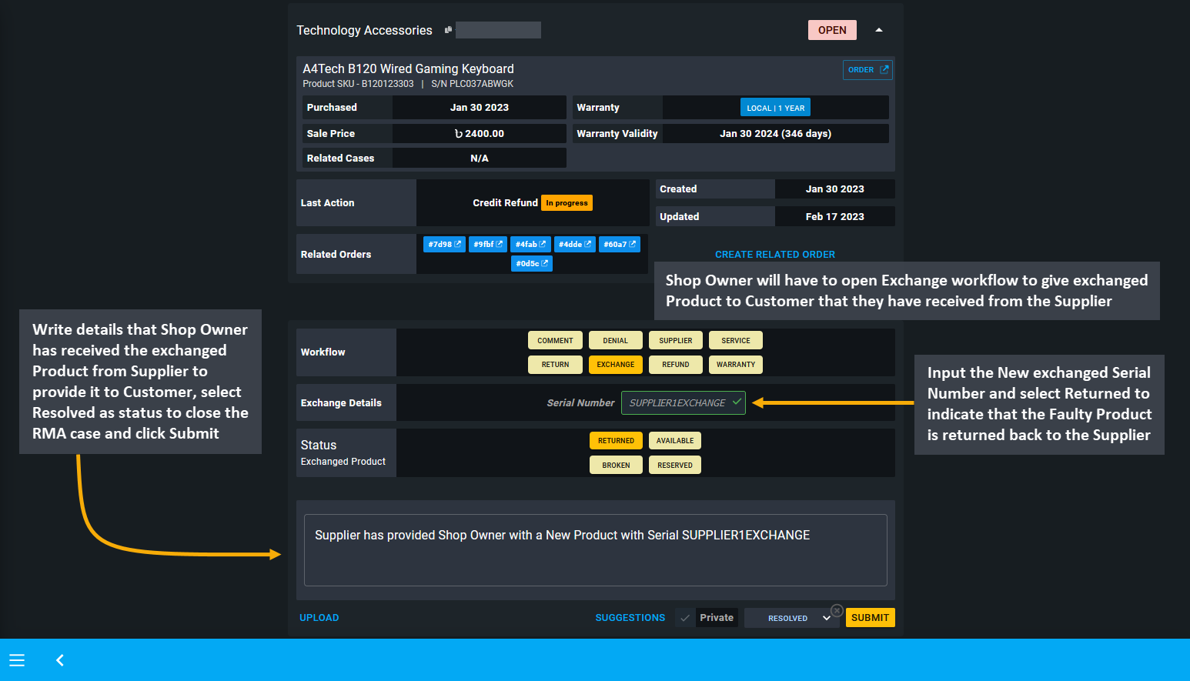
Task: Click the UPLOAD link
Action: point(319,618)
